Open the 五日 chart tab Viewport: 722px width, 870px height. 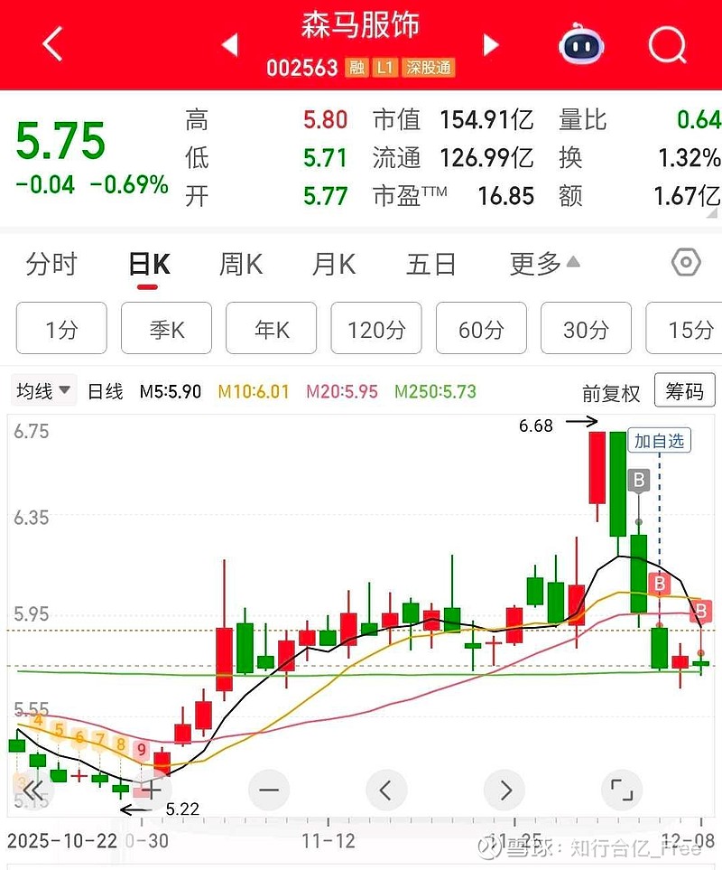tap(431, 264)
